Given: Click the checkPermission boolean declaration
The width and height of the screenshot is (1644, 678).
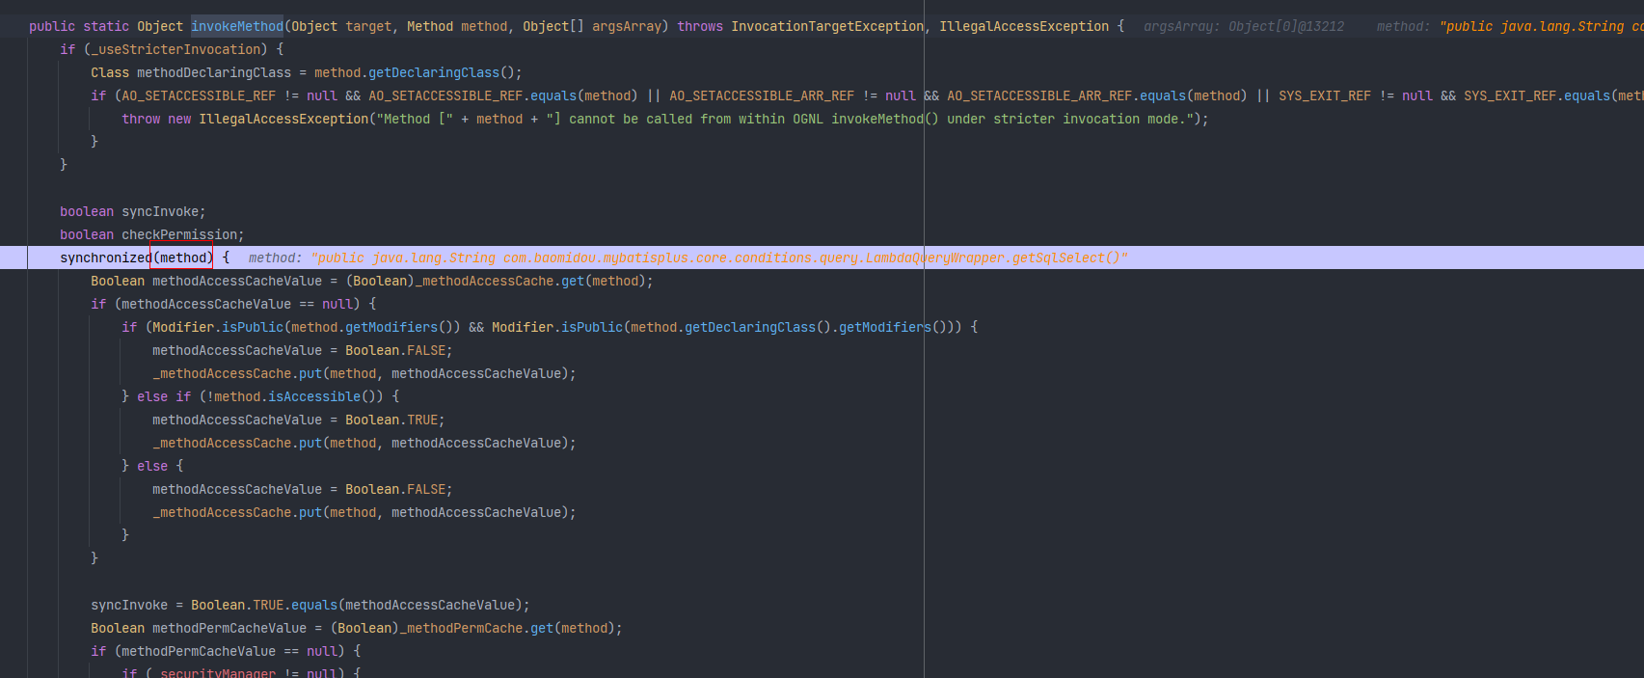Looking at the screenshot, I should [x=181, y=234].
